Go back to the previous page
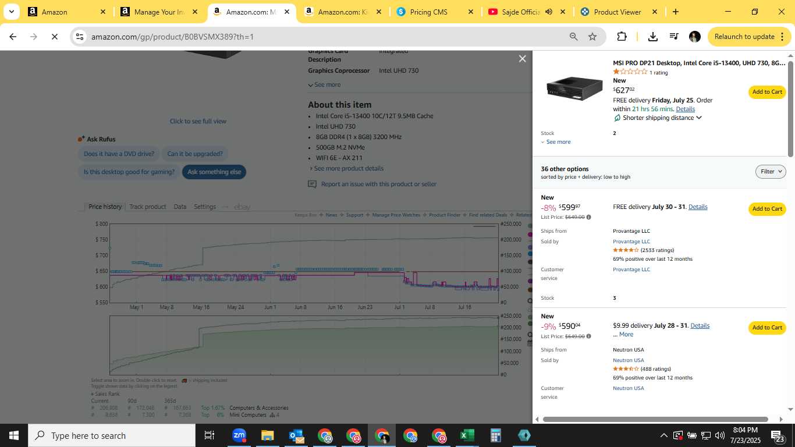 (x=13, y=37)
